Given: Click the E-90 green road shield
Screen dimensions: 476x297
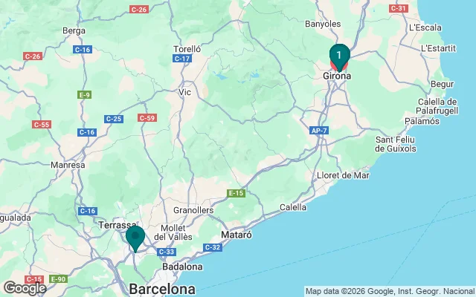Looking at the screenshot, I should pos(58,279).
